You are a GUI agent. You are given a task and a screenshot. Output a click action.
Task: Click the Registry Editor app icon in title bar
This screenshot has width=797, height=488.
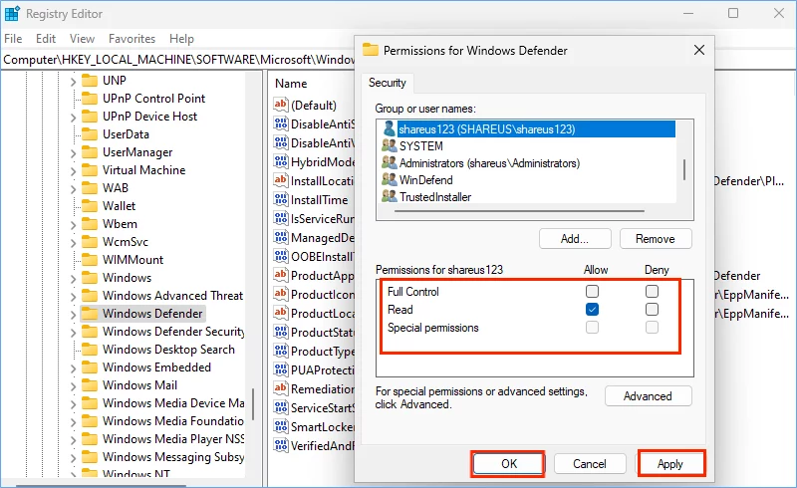[x=12, y=14]
